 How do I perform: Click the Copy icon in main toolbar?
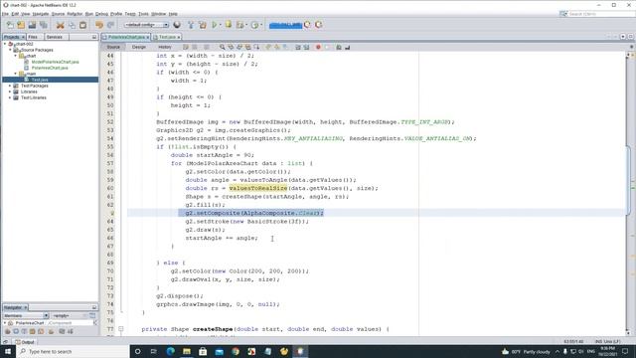(72, 25)
